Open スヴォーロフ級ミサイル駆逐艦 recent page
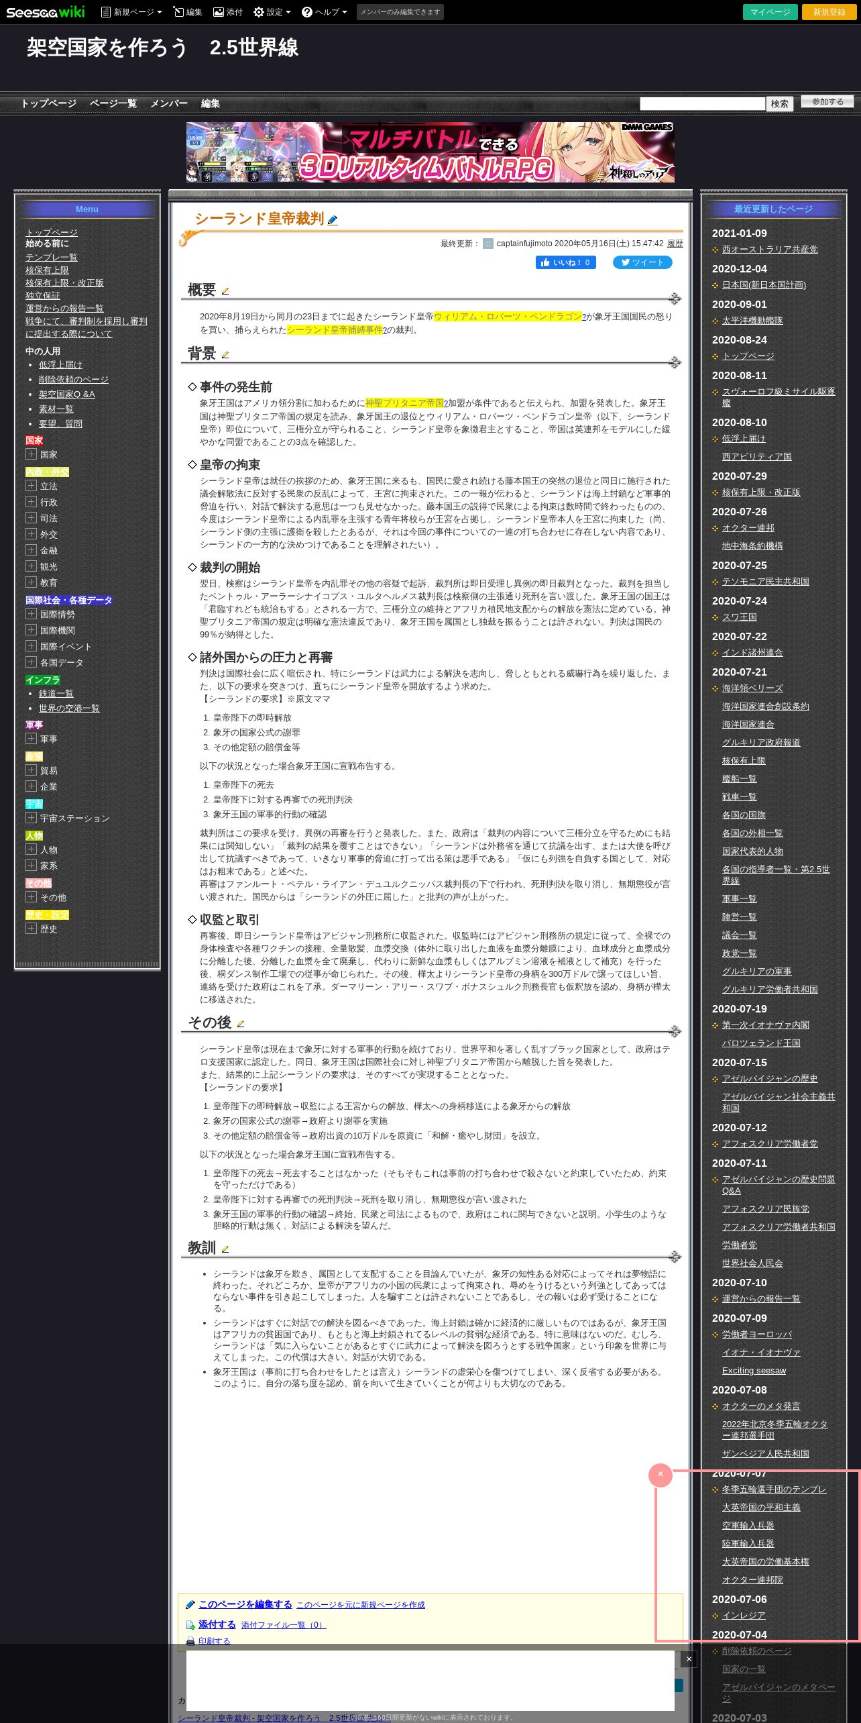Viewport: 861px width, 1723px height. [779, 397]
